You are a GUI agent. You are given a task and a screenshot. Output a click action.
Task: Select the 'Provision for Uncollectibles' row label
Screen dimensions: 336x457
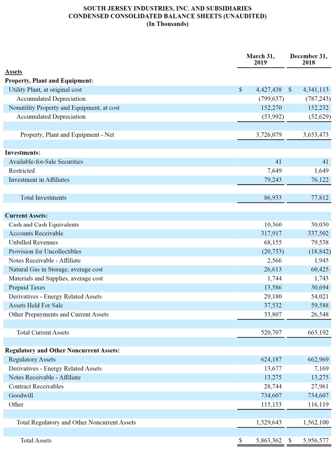(45, 251)
